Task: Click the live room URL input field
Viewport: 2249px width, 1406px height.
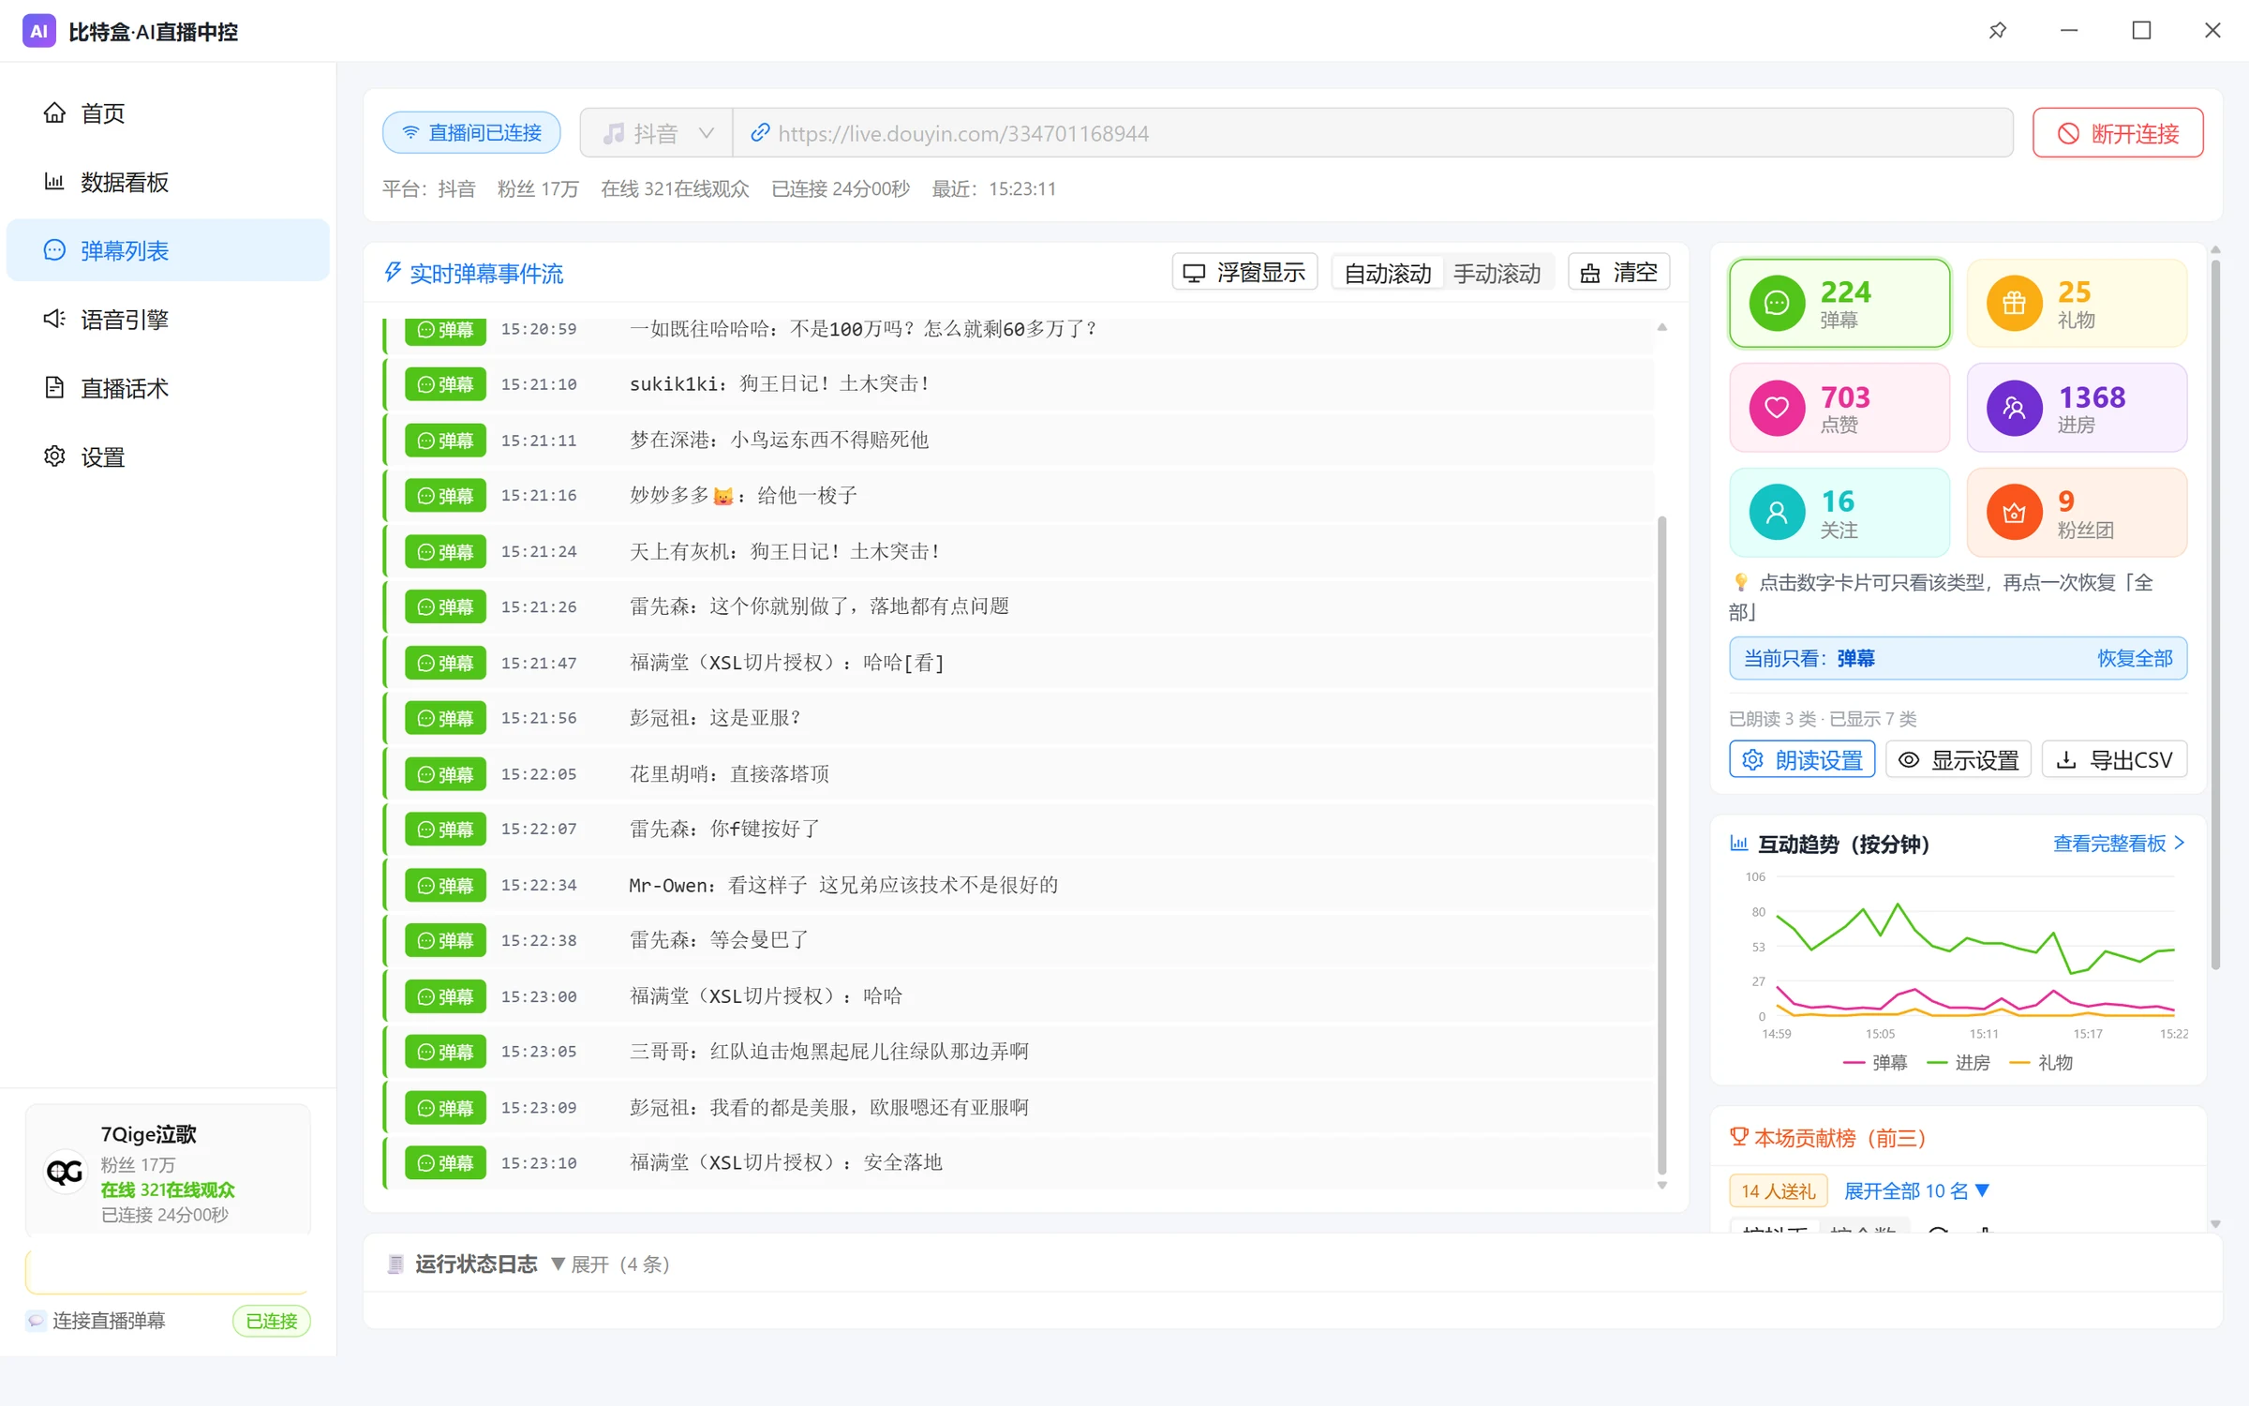Action: click(1373, 133)
